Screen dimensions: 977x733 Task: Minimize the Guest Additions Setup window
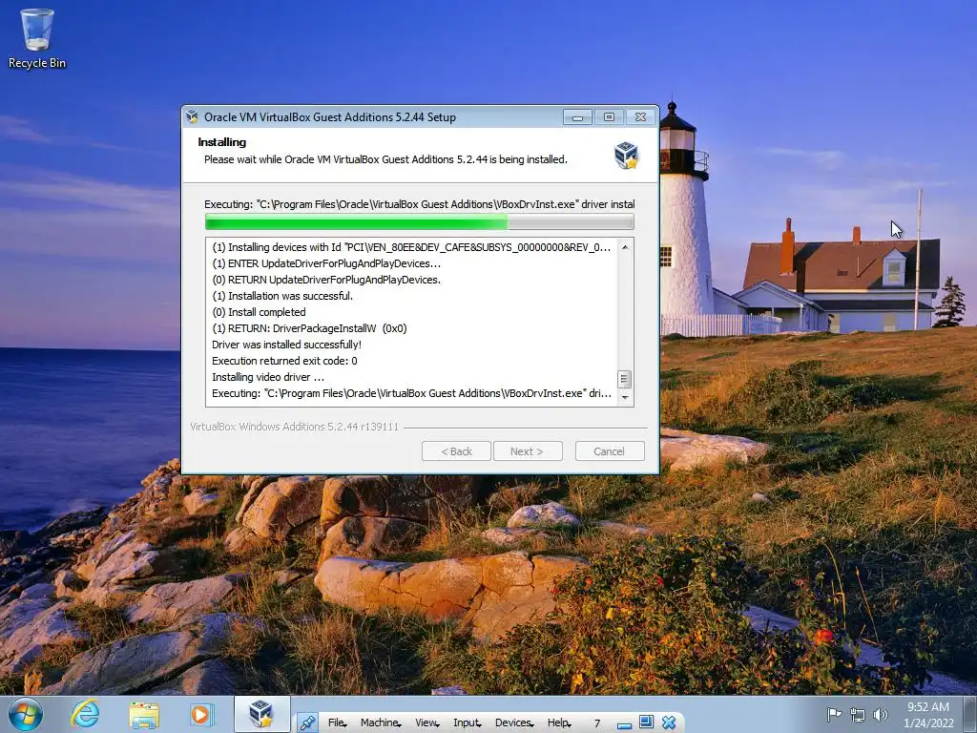click(577, 117)
